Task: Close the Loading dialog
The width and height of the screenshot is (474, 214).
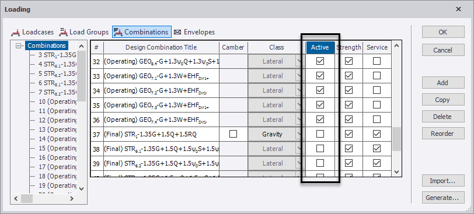Action: coord(459,9)
